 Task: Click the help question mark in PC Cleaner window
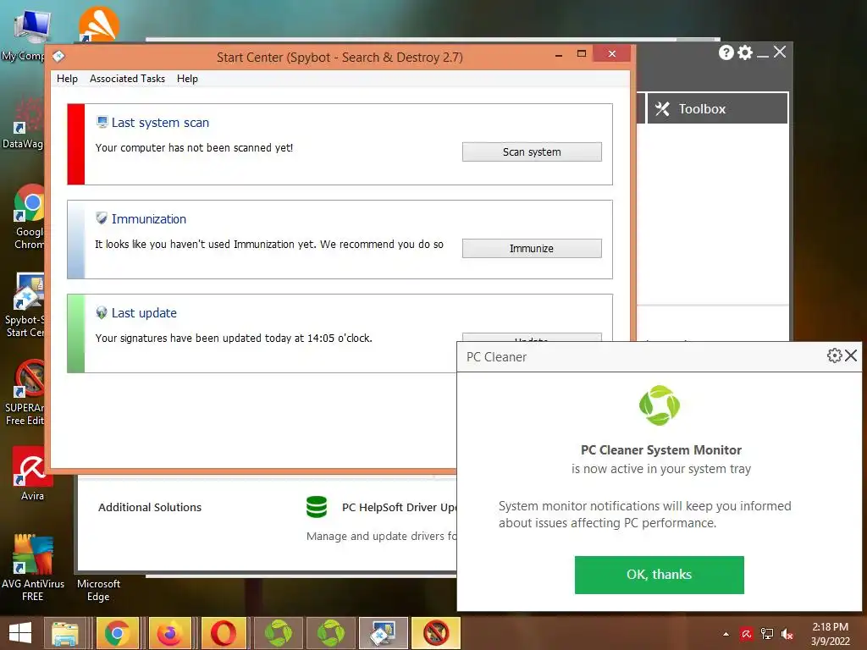pos(726,52)
